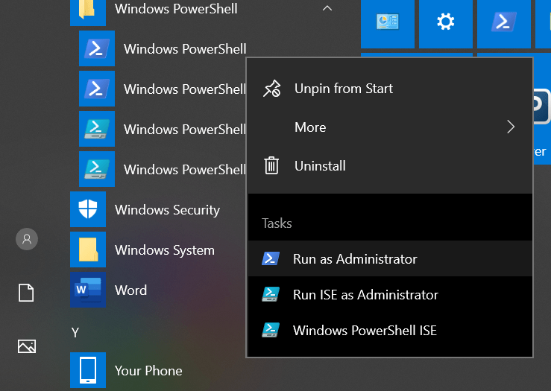Click the user account icon in sidebar
This screenshot has width=551, height=391.
pos(27,239)
